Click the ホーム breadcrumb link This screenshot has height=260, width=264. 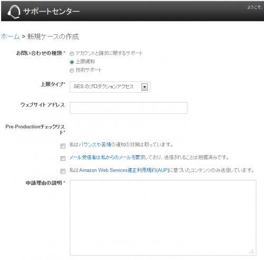[10, 36]
